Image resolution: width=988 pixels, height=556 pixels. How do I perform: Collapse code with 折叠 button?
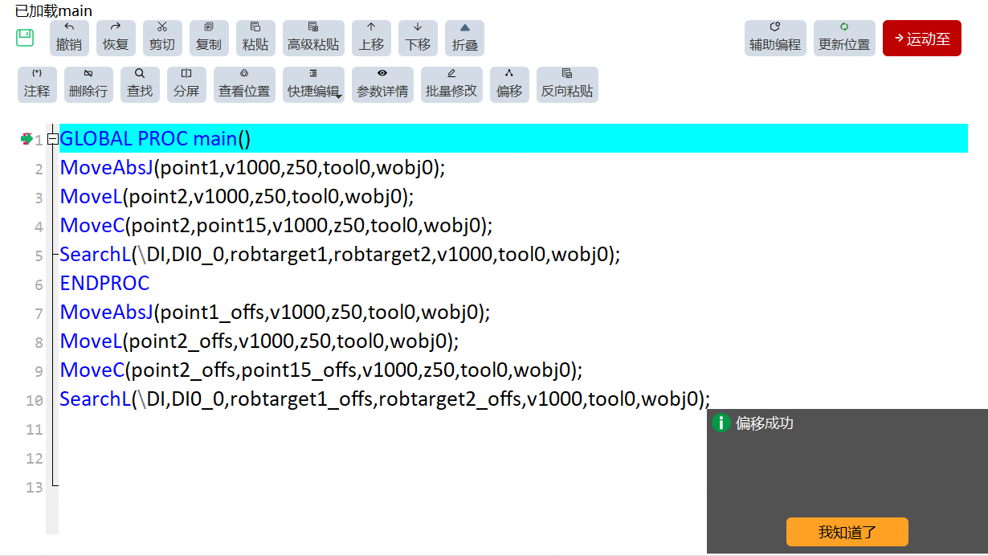(x=464, y=38)
